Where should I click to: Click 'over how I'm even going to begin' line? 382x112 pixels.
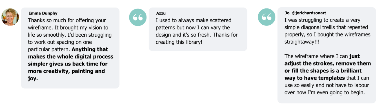tap(325, 92)
